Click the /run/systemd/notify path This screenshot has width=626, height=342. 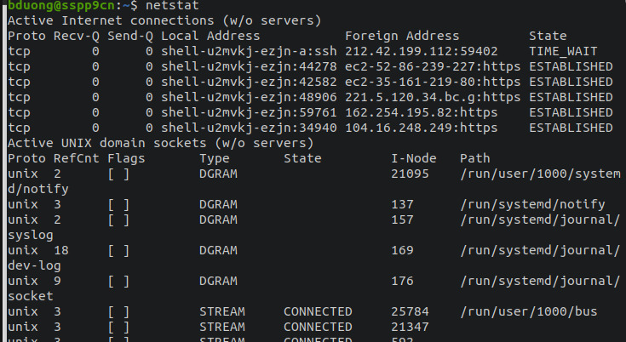click(x=532, y=204)
